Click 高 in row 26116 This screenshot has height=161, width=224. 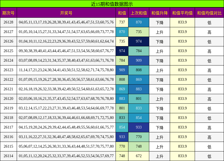209,137
